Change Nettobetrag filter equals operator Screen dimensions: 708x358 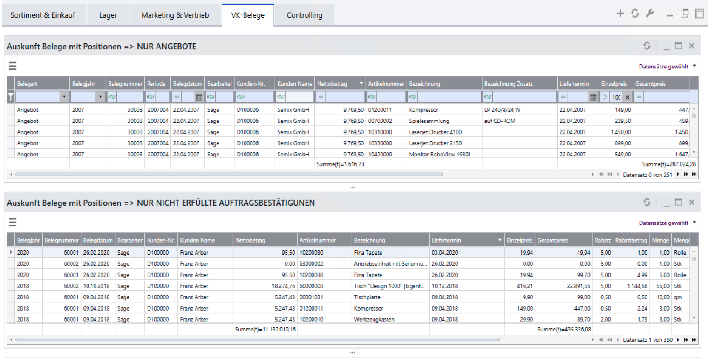[x=320, y=97]
